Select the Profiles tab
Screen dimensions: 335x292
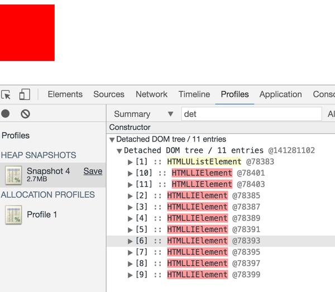coord(234,95)
